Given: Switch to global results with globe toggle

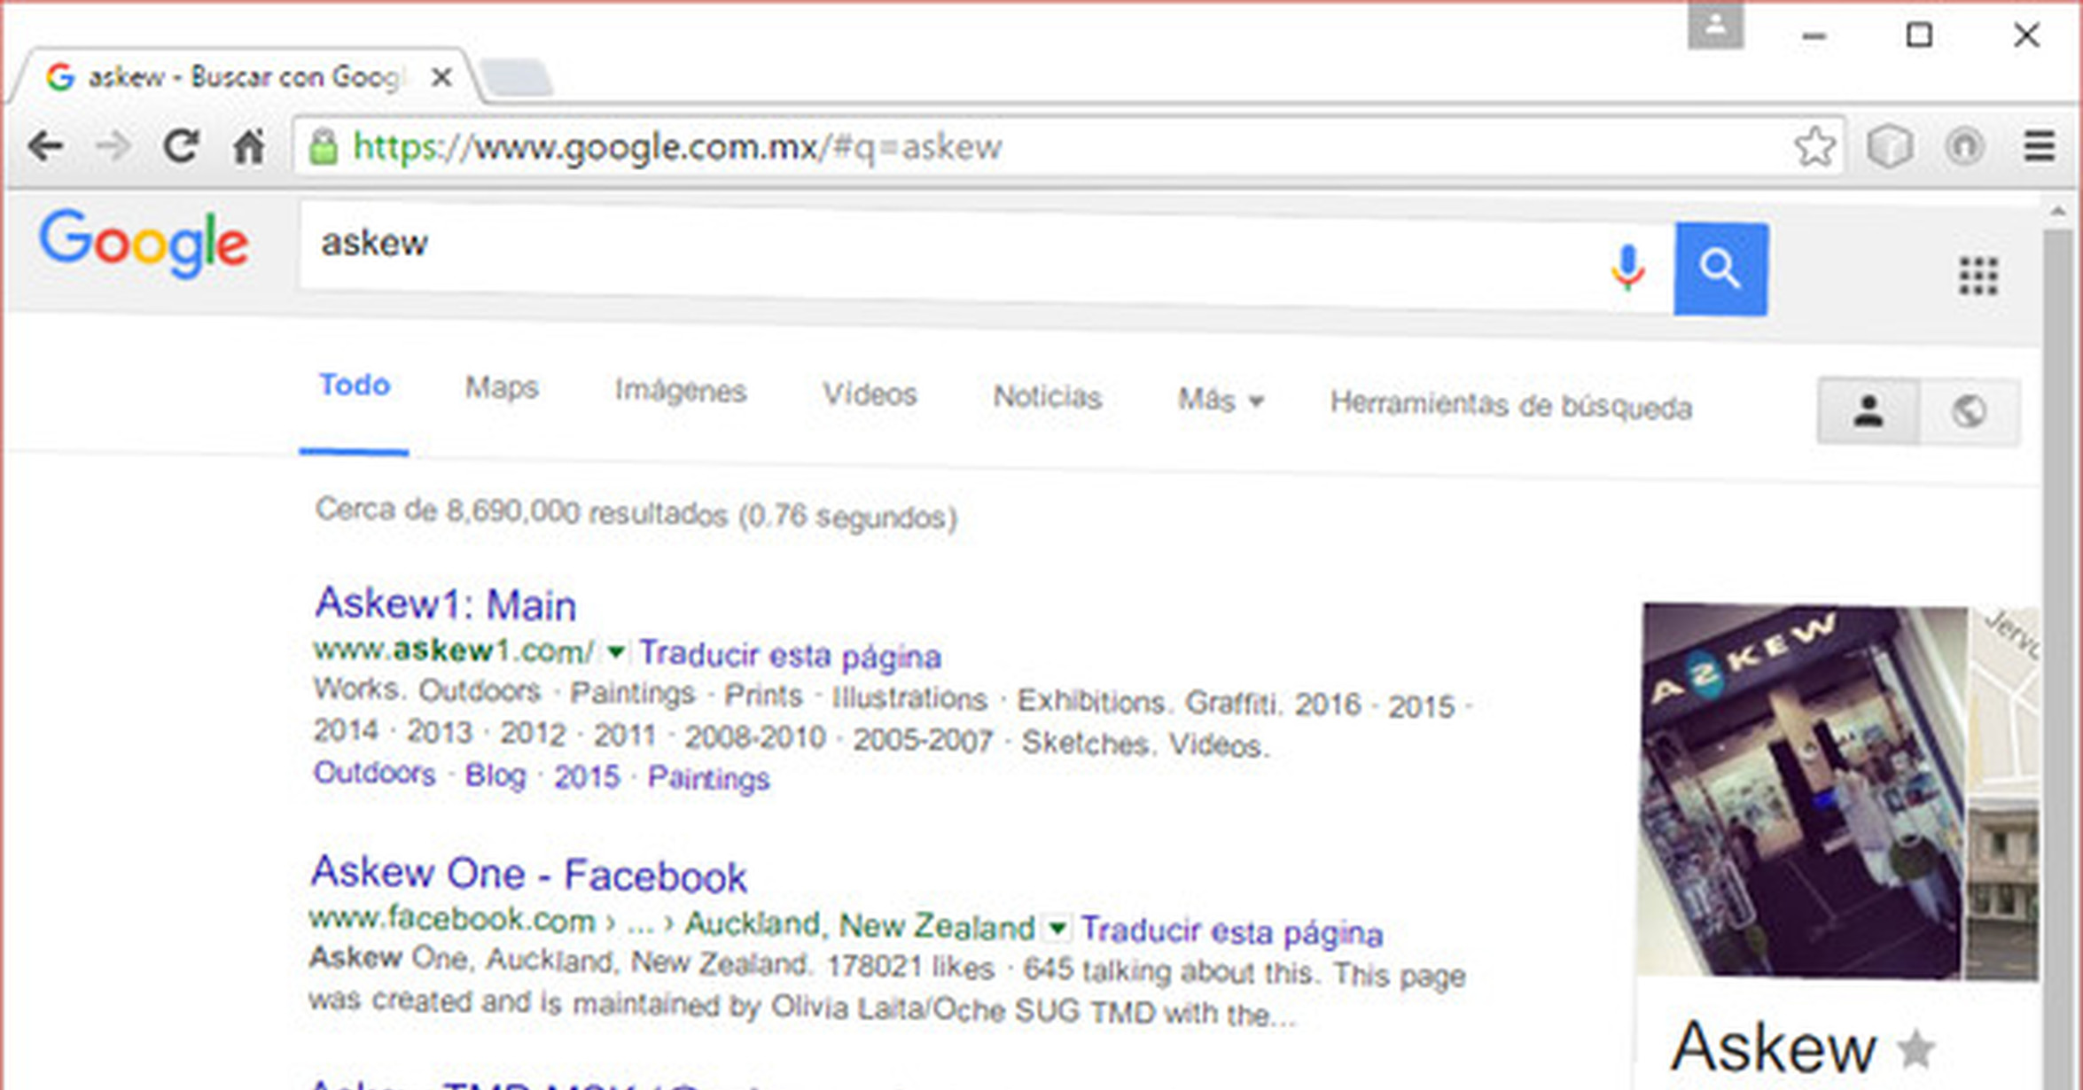Looking at the screenshot, I should [x=1970, y=411].
